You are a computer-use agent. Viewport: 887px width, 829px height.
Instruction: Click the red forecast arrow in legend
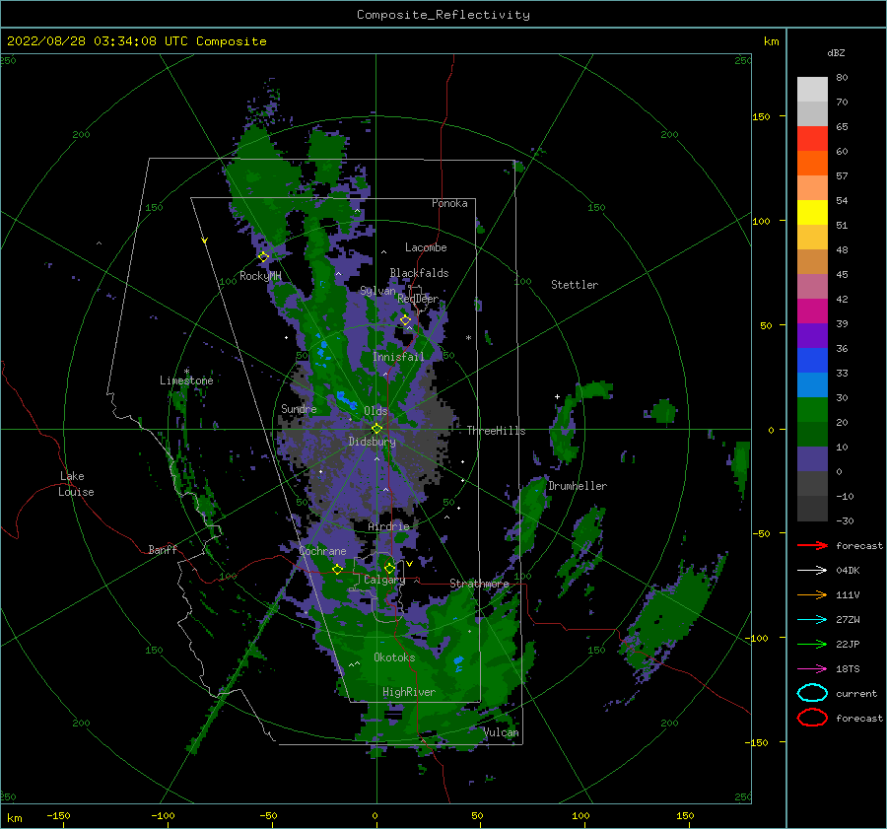pos(812,545)
